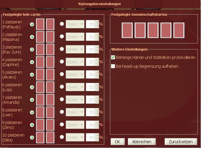This screenshot has width=201, height=148.
Task: Increase percentage spinner for seat 6 Lola
Action: (x=97, y=85)
